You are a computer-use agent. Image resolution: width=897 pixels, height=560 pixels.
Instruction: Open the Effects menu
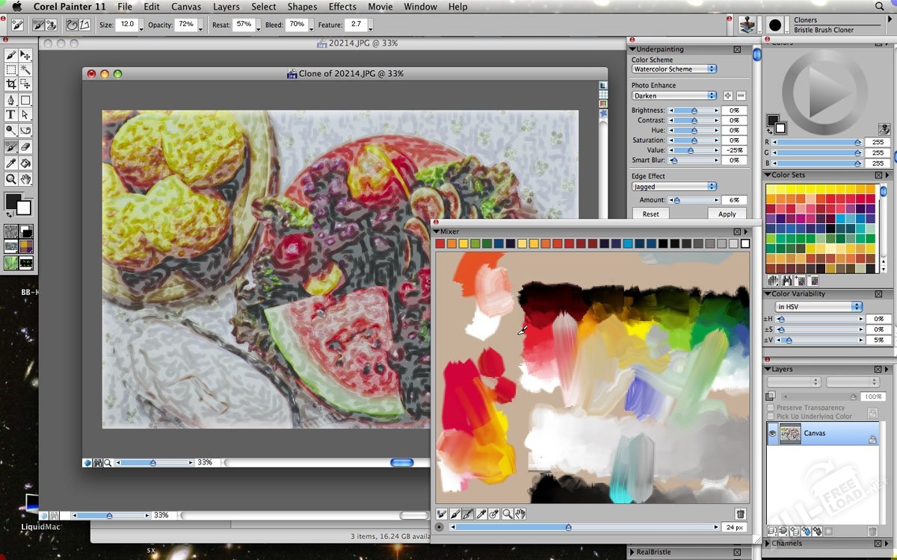[342, 7]
